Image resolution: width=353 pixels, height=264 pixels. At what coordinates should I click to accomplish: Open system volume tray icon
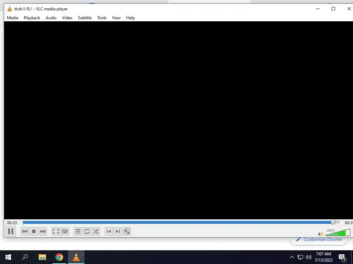click(309, 257)
